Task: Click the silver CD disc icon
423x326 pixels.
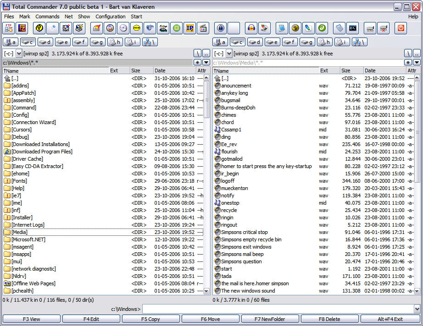Action: [123, 28]
